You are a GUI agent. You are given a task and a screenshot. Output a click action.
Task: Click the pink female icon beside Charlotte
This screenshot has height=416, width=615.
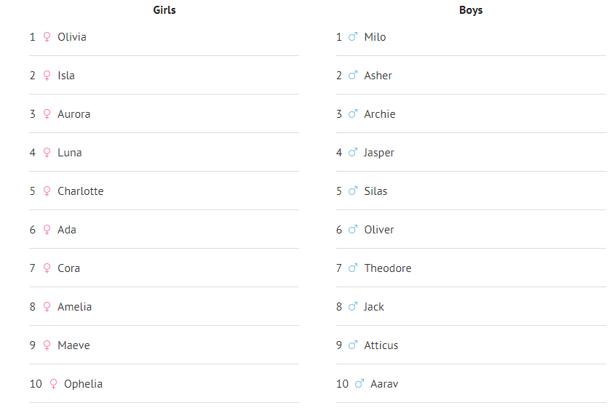coord(47,191)
